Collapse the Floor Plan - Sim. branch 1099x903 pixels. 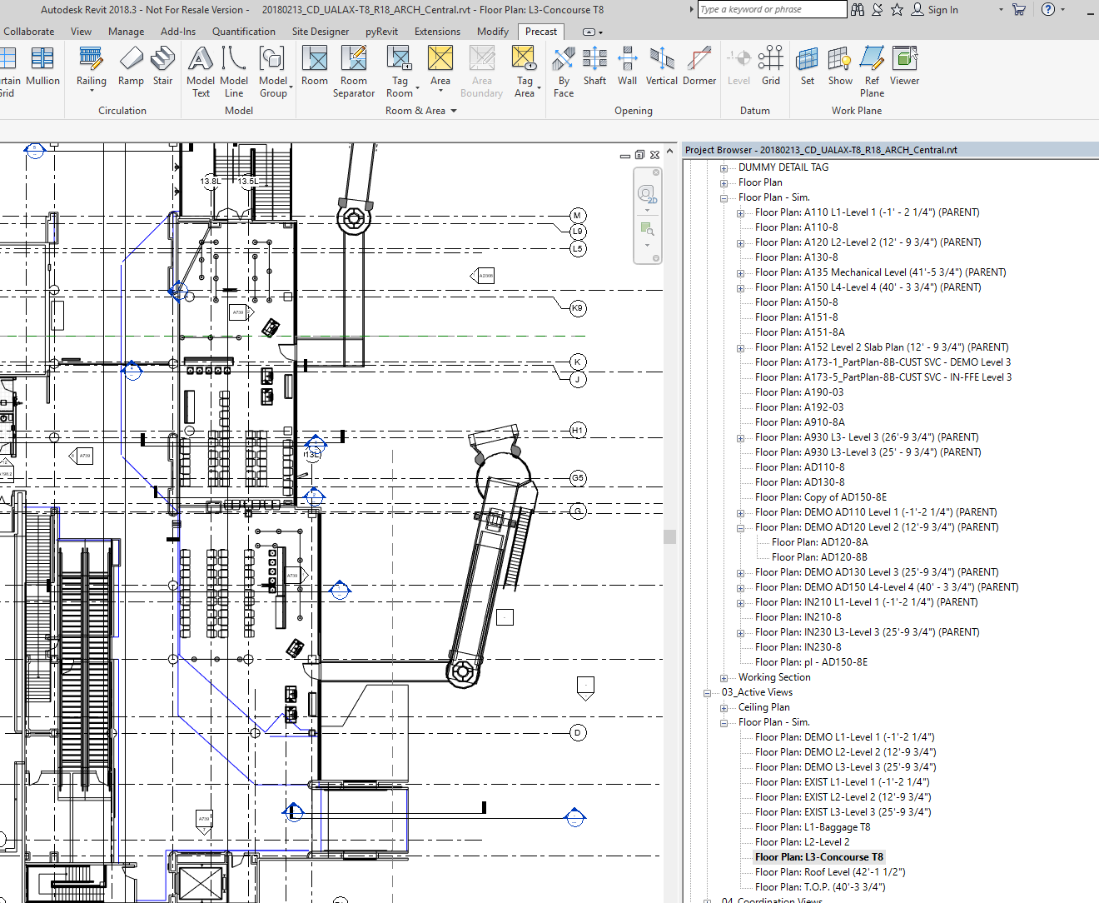coord(724,197)
